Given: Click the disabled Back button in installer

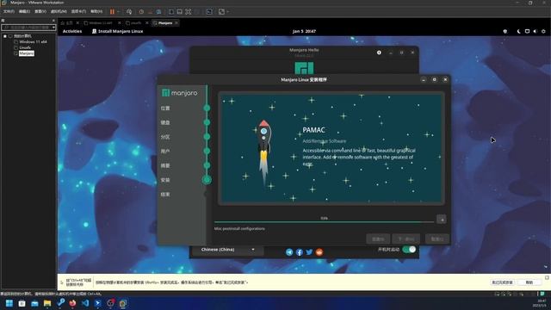Looking at the screenshot, I should click(378, 239).
